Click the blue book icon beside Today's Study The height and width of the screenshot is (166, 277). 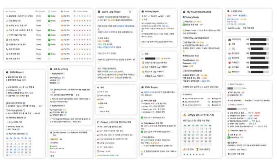184,17
